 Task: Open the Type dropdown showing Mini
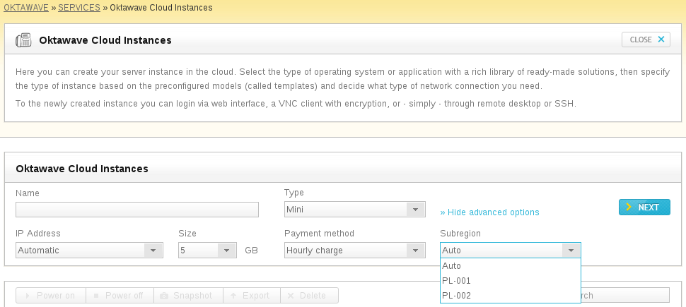pyautogui.click(x=355, y=209)
